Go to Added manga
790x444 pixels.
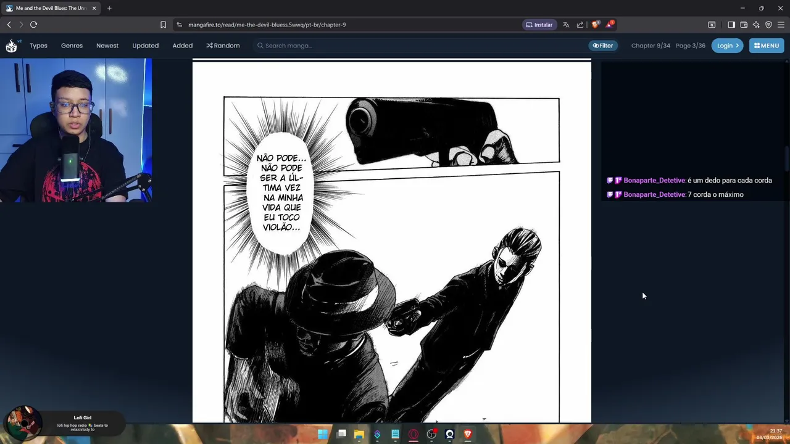[183, 46]
